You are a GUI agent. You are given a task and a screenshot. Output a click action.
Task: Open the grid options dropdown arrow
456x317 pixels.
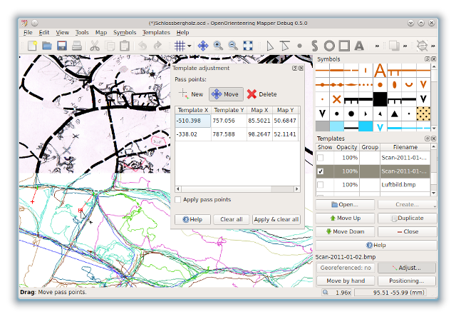pyautogui.click(x=190, y=46)
